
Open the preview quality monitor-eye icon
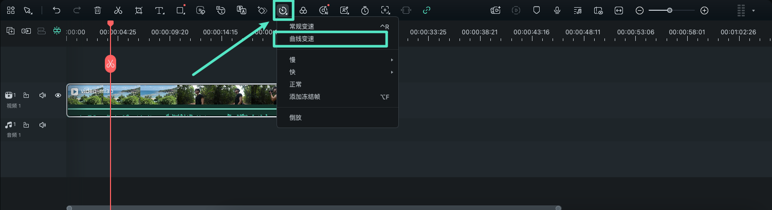(x=598, y=10)
